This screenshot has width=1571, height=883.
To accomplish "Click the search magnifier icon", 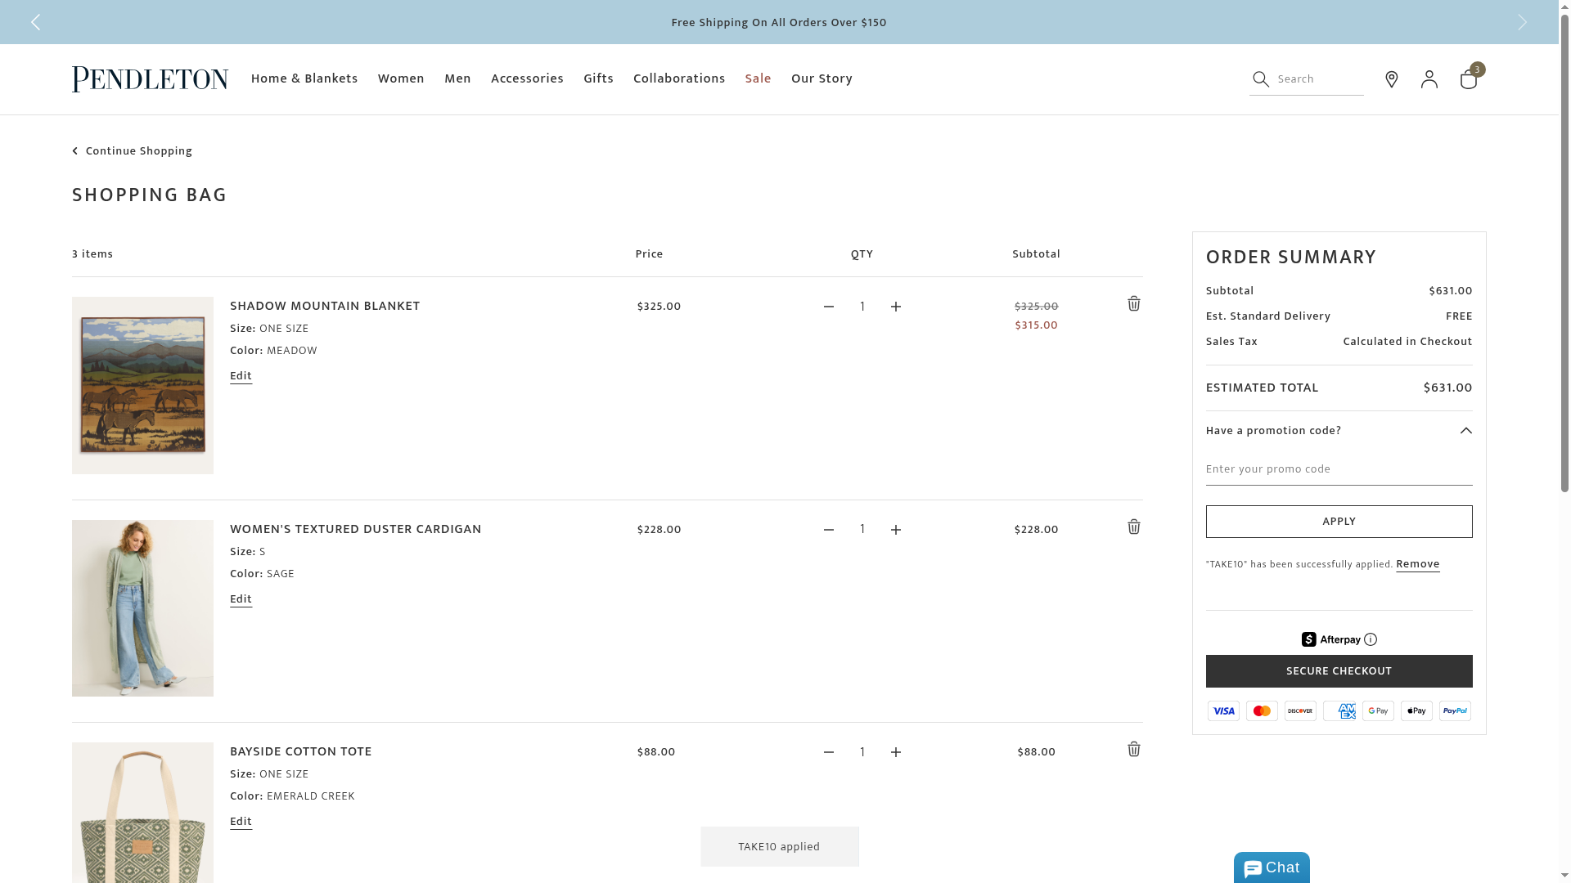I will (1261, 79).
